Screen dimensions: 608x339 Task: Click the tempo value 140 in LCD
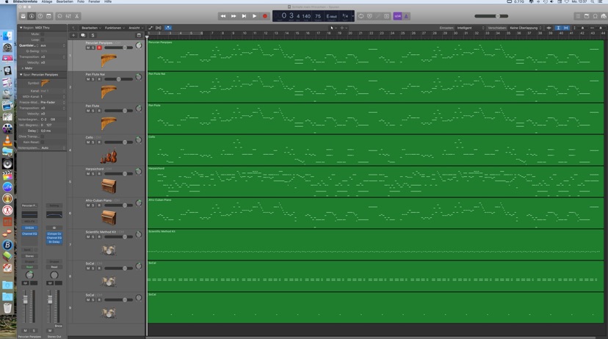(306, 16)
